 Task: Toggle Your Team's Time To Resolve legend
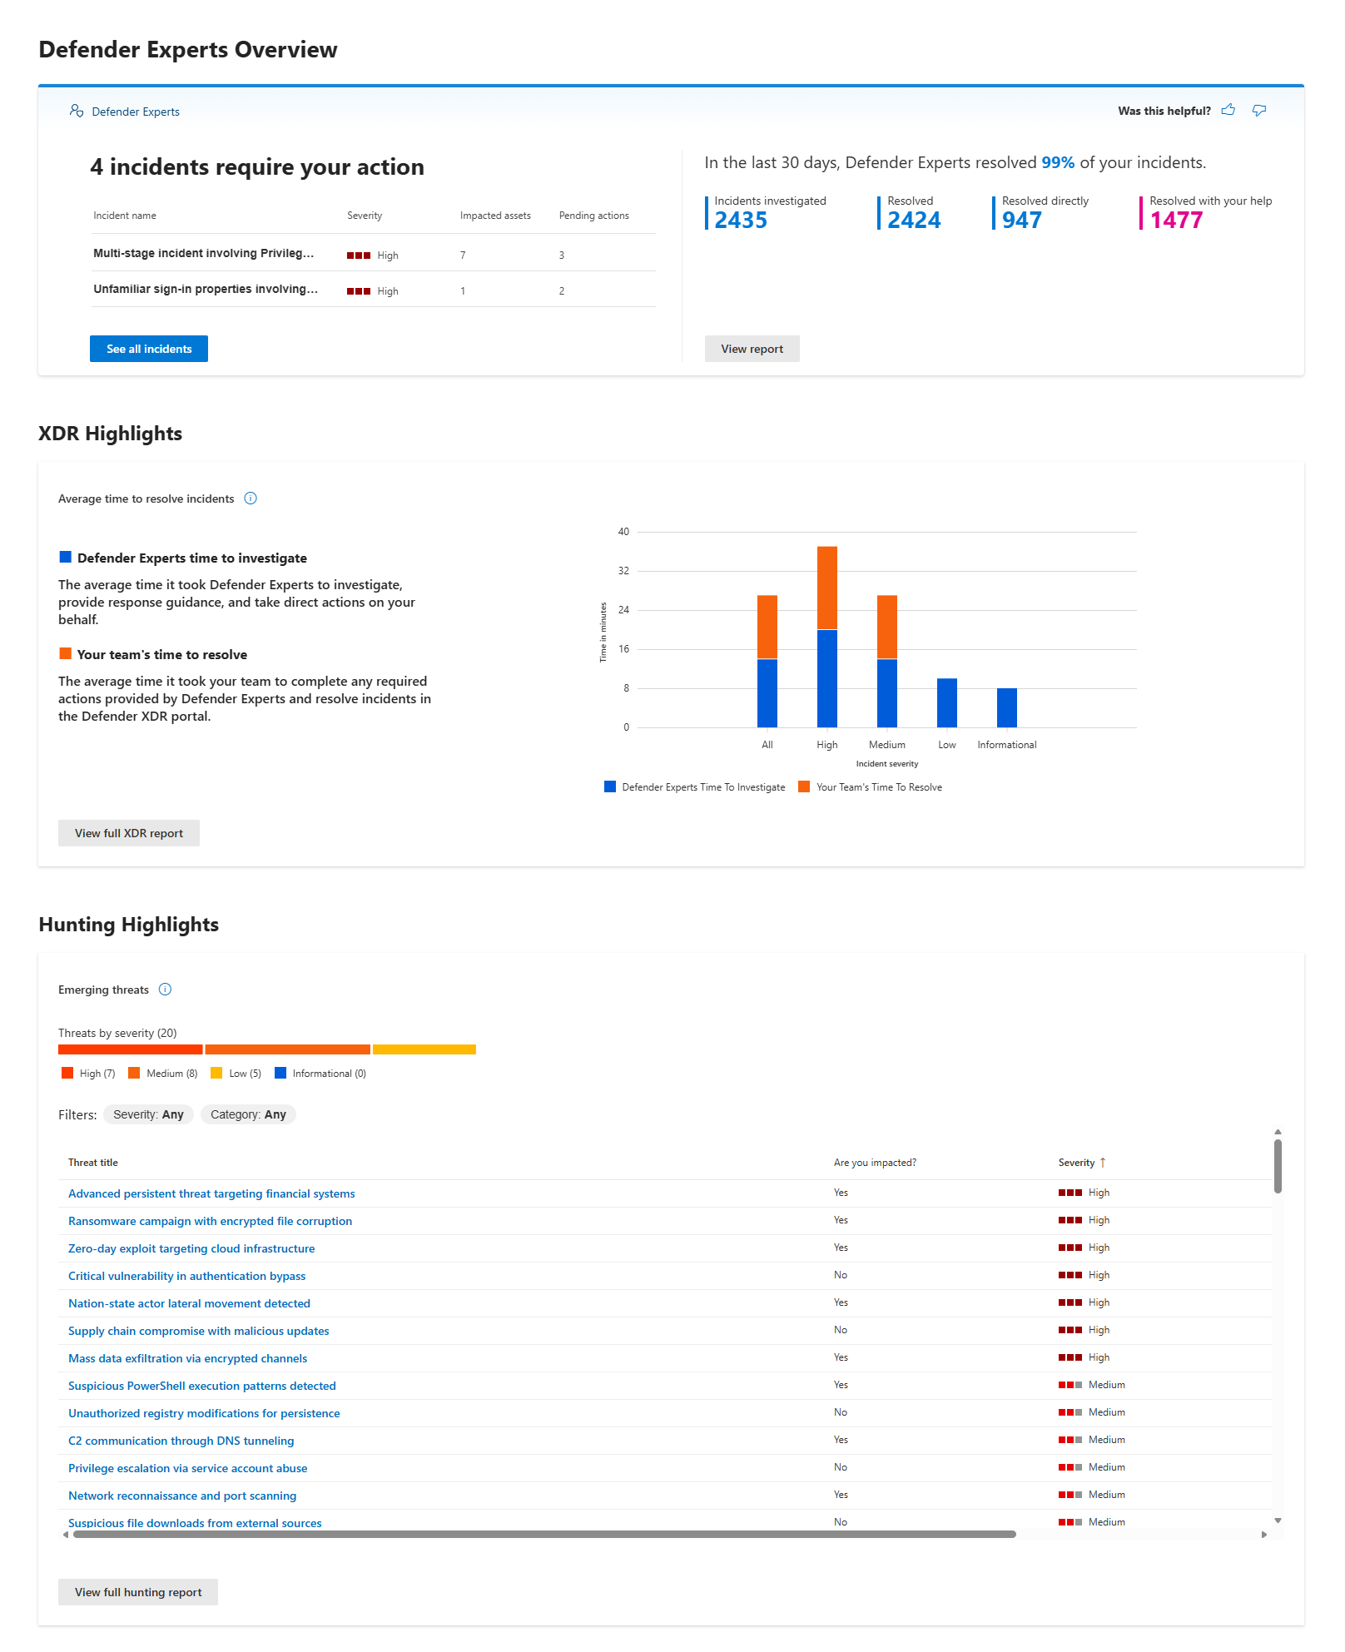coord(871,786)
